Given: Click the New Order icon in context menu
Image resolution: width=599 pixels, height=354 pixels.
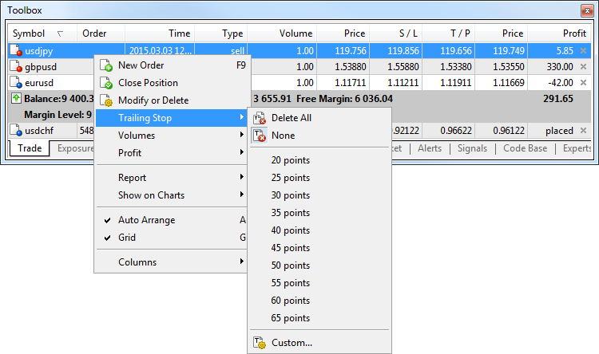Looking at the screenshot, I should 106,65.
